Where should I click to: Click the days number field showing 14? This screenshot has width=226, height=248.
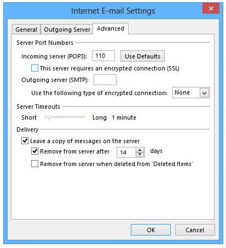pos(126,152)
